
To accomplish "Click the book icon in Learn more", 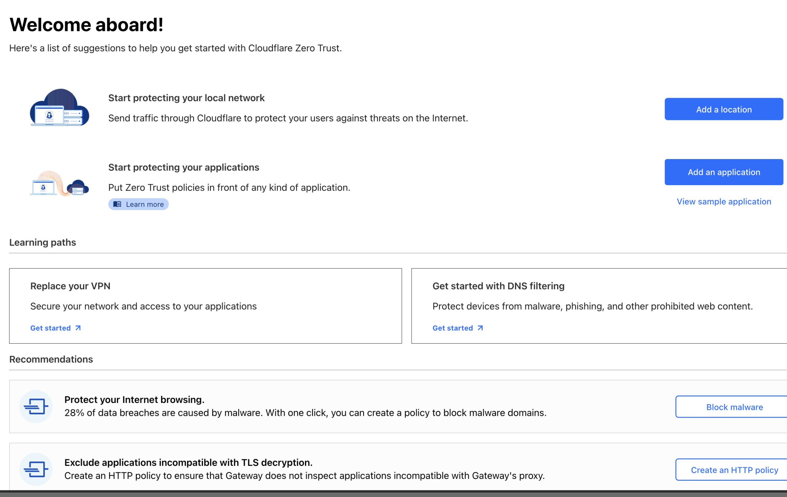I will pos(117,204).
